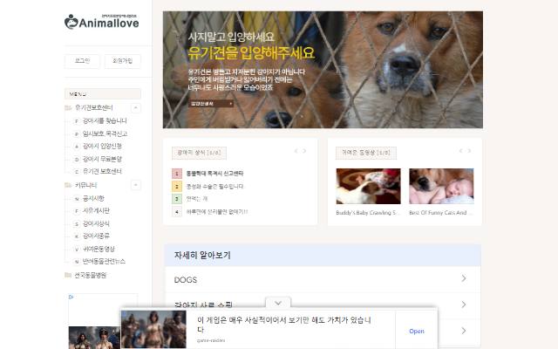The height and width of the screenshot is (349, 558).
Task: Click the Best Of Funny Cats And title
Action: [441, 213]
